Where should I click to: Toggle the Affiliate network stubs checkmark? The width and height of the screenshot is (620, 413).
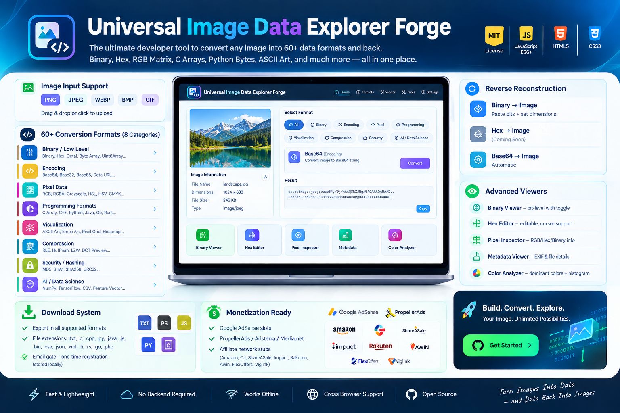click(212, 349)
